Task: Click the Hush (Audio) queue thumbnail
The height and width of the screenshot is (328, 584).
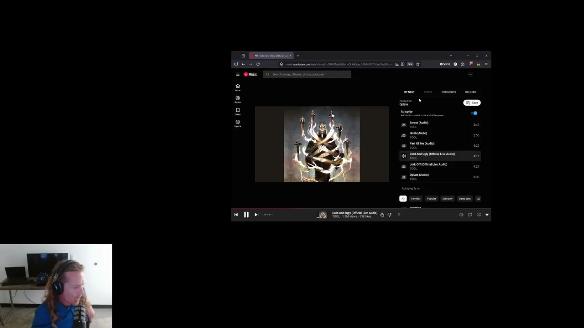Action: [x=404, y=135]
